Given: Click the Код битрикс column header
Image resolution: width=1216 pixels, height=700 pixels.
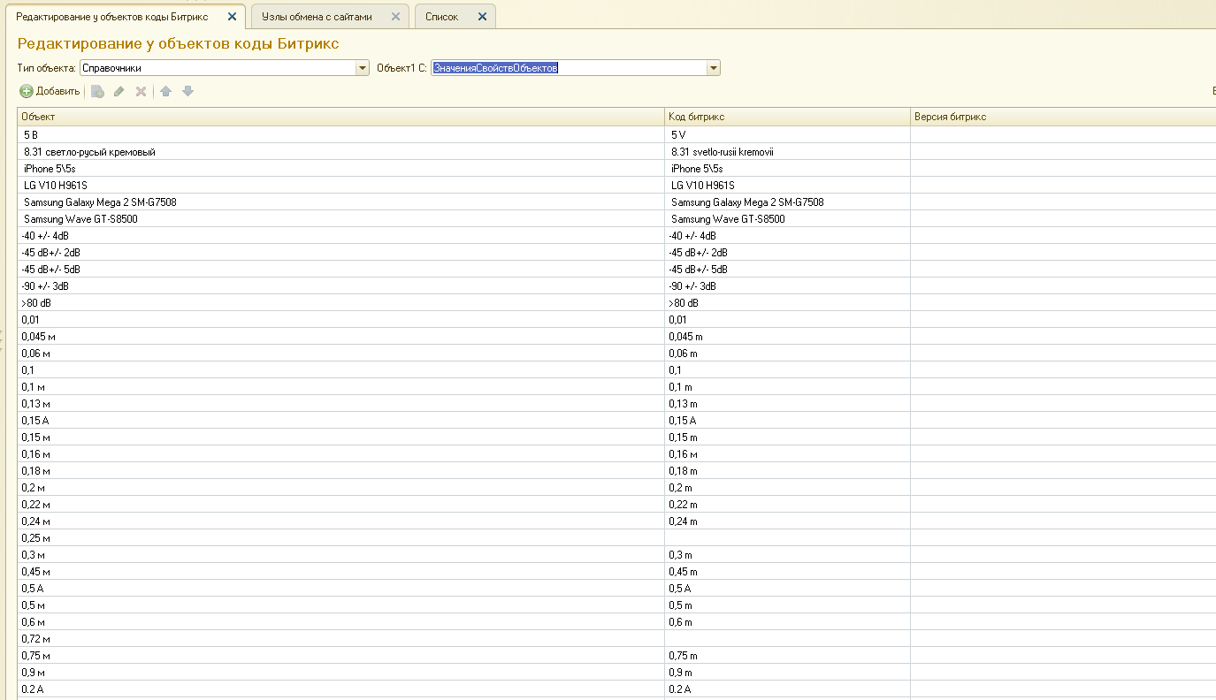Looking at the screenshot, I should [787, 117].
